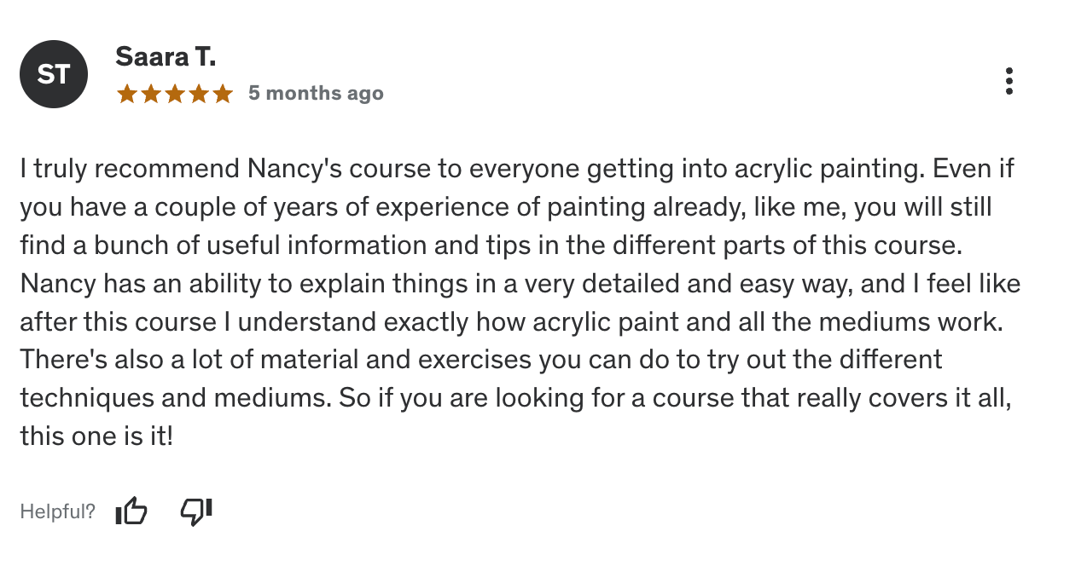1087x566 pixels.
Task: Click the ST reviewer avatar
Action: (54, 74)
